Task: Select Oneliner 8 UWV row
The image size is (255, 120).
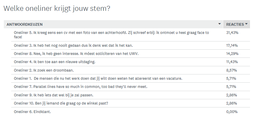Action: point(130,53)
